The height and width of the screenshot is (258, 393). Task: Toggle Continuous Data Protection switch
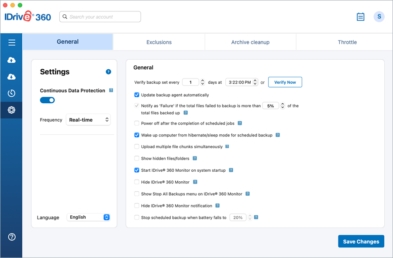[48, 100]
